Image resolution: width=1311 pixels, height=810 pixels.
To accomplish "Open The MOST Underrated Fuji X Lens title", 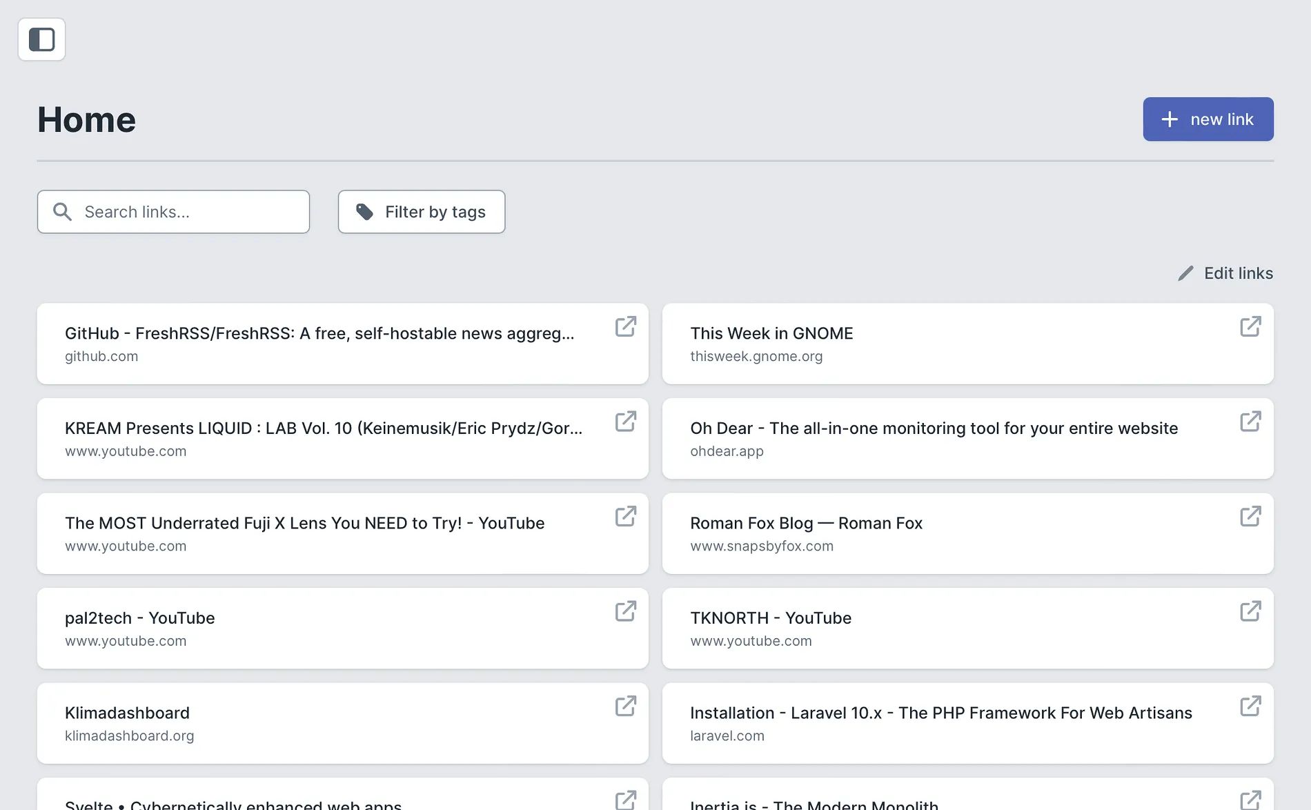I will pyautogui.click(x=305, y=523).
